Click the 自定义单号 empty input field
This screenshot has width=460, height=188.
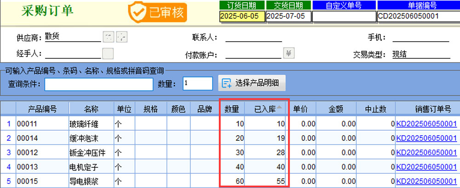click(x=343, y=17)
